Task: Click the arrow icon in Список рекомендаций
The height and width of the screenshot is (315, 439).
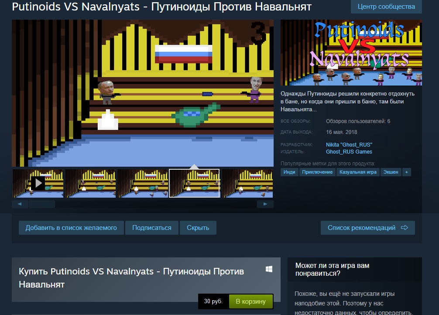Action: tap(404, 228)
